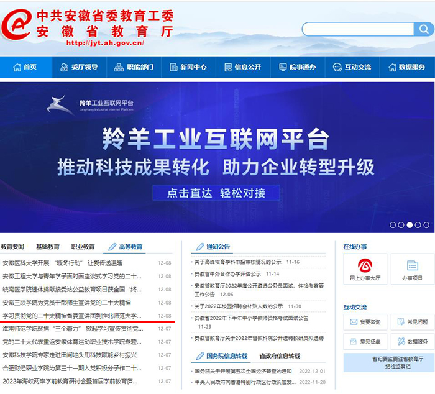Open the 信息公开 menu

[x=243, y=67]
